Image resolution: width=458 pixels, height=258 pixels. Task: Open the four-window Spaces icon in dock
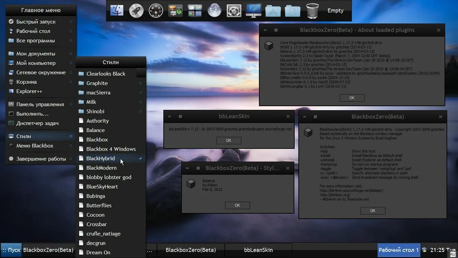click(x=195, y=10)
